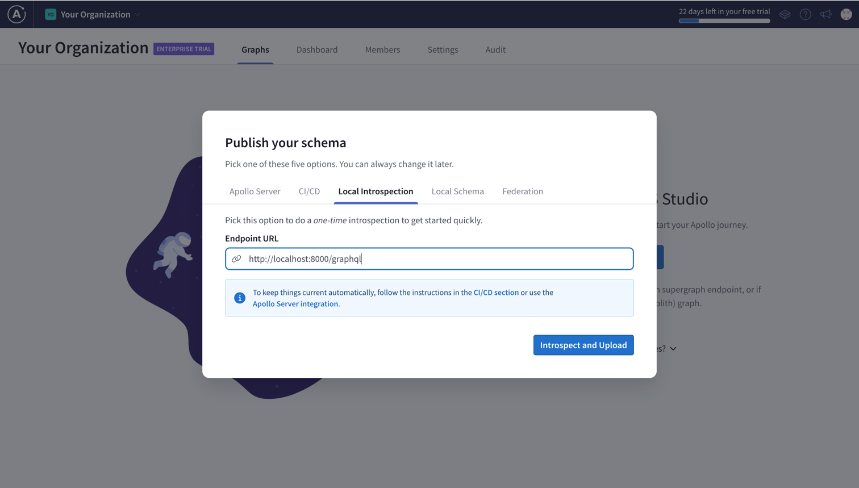The height and width of the screenshot is (488, 859).
Task: Switch to the Federation tab
Action: coord(522,191)
